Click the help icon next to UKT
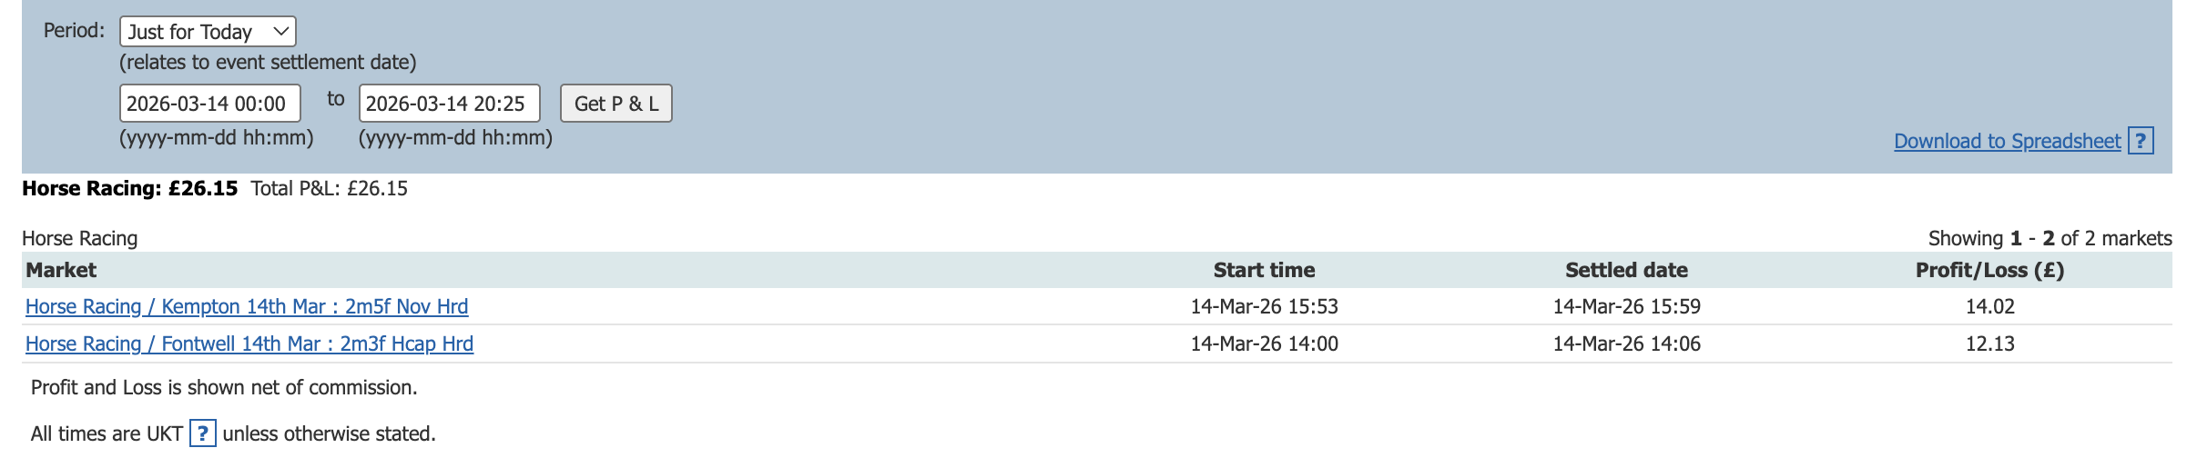 tap(203, 433)
